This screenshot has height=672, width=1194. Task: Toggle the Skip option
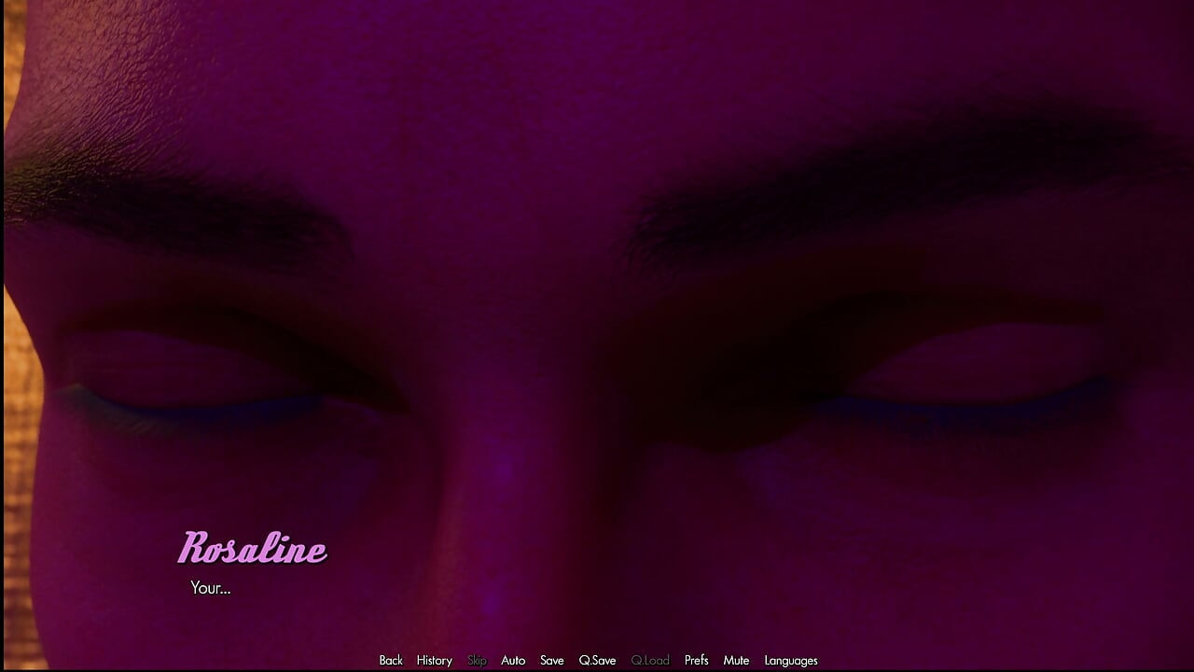point(477,660)
